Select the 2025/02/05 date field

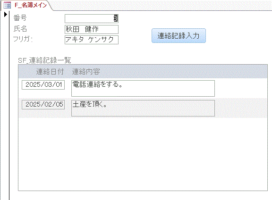(43, 105)
